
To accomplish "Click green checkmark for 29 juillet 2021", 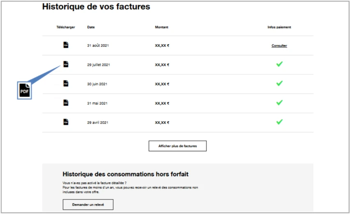I will click(279, 64).
